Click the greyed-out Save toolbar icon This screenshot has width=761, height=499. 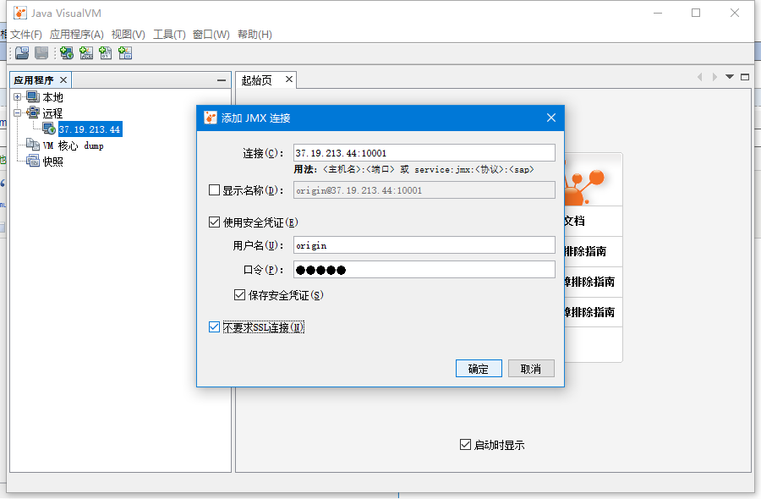coord(41,53)
